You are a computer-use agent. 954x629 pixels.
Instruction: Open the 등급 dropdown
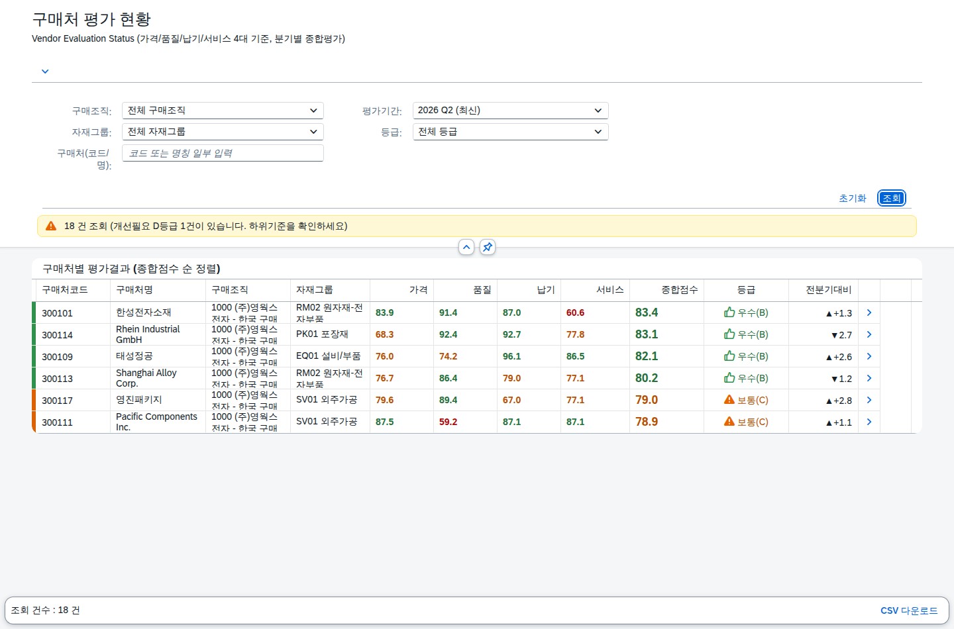coord(510,132)
